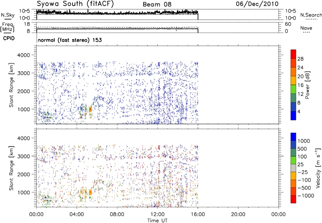Click "2000" tick on the power panel axis
Viewport: 322px width, 223px height.
(24, 91)
